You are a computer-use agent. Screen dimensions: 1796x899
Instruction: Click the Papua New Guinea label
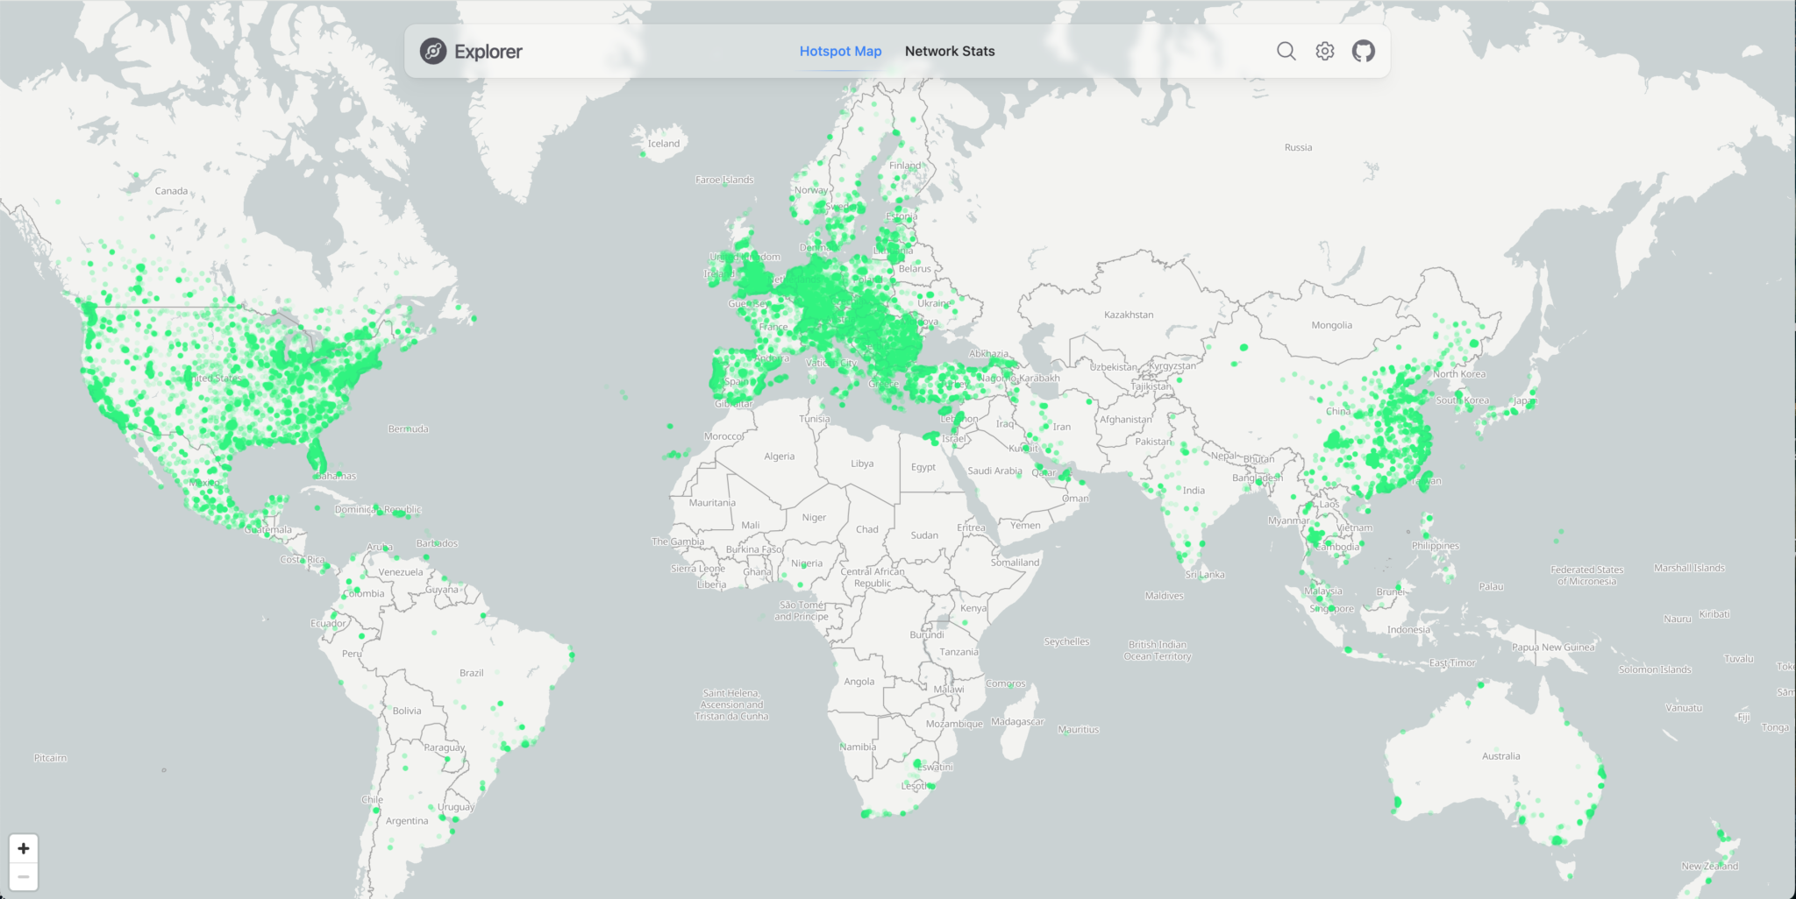(1553, 648)
